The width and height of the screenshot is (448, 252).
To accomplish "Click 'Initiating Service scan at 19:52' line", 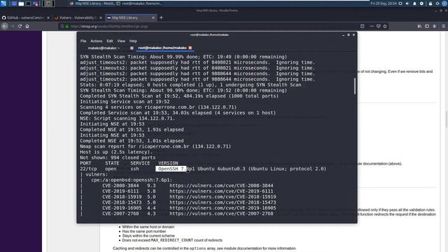I will 125,101.
